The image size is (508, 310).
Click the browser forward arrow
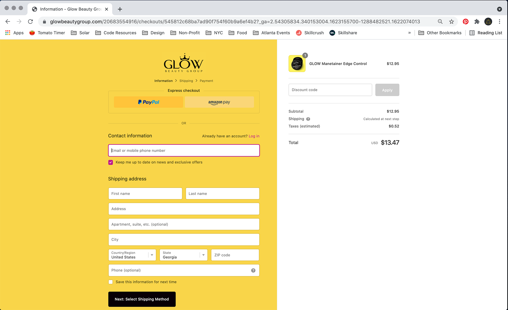[x=19, y=21]
